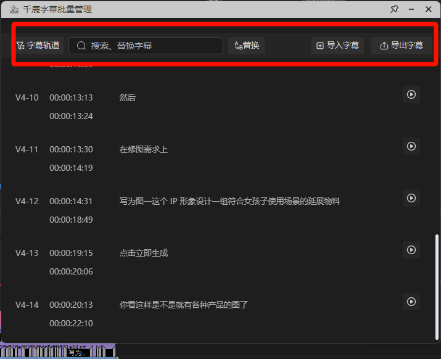Image resolution: width=441 pixels, height=359 pixels.
Task: Click start time 00:00:13:13
Action: pyautogui.click(x=71, y=97)
